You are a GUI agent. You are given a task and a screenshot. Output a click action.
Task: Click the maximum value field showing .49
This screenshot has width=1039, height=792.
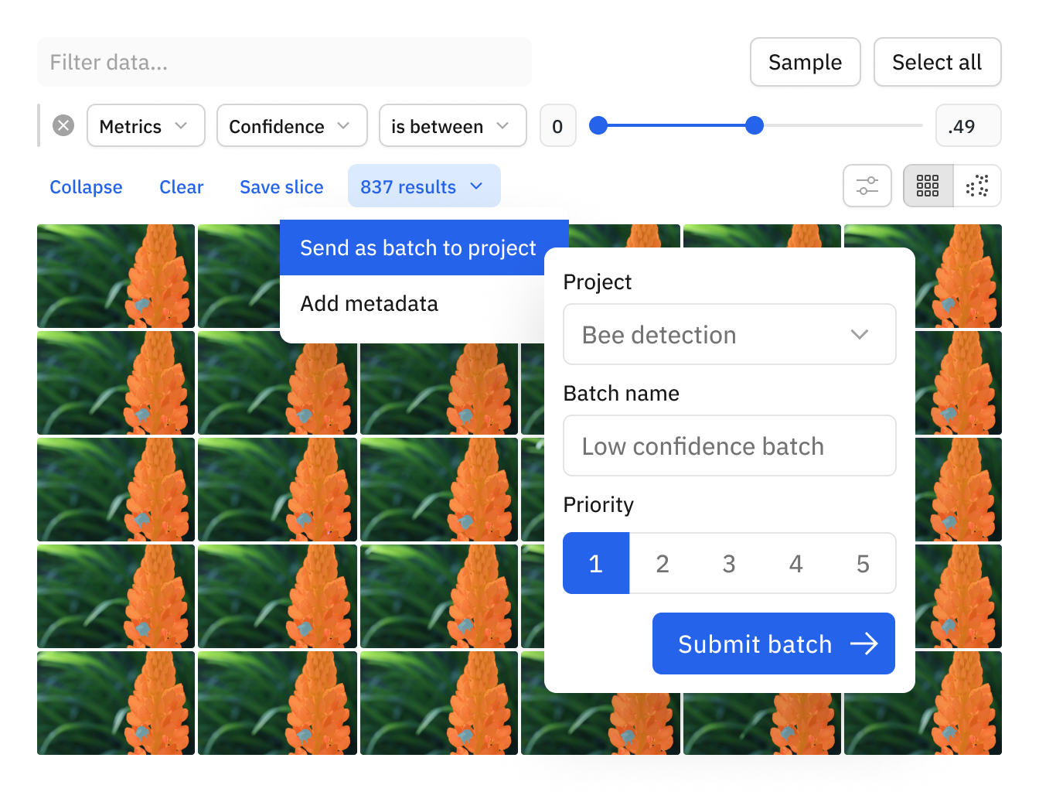969,125
